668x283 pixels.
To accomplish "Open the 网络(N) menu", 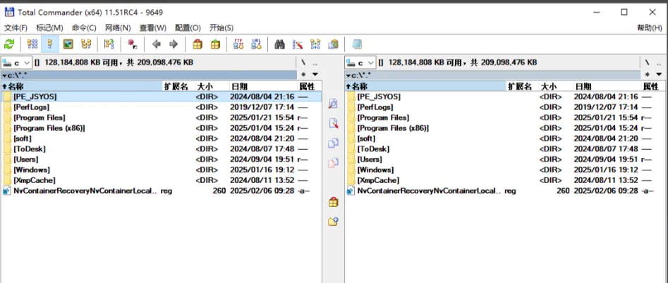I will click(118, 28).
